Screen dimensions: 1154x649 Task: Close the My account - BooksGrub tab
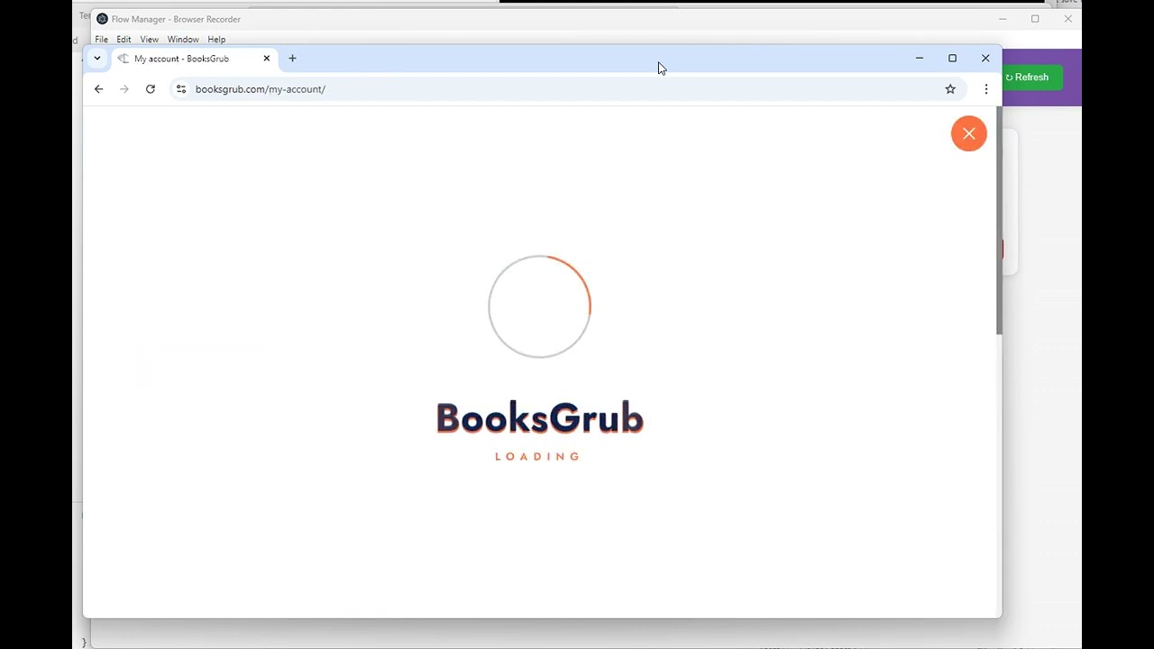[x=266, y=59]
